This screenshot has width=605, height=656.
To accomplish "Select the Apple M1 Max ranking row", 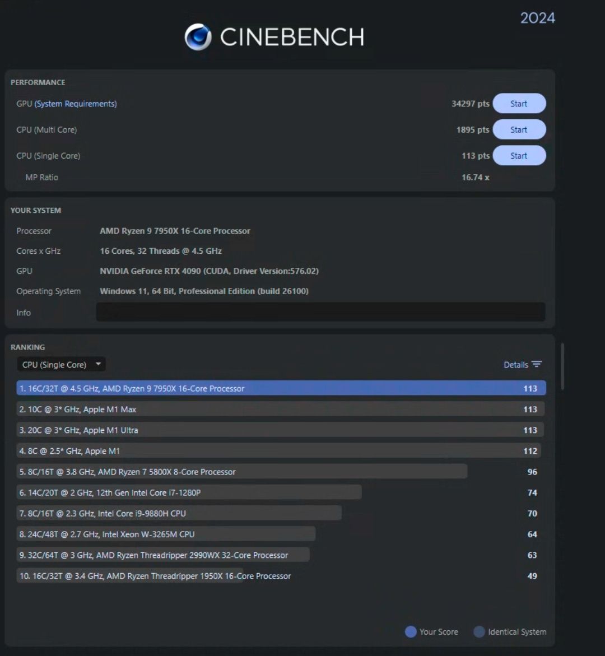I will pyautogui.click(x=281, y=409).
